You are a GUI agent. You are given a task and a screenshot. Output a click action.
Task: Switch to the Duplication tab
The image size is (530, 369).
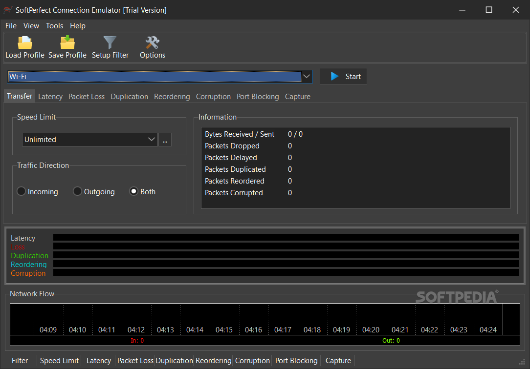tap(129, 97)
